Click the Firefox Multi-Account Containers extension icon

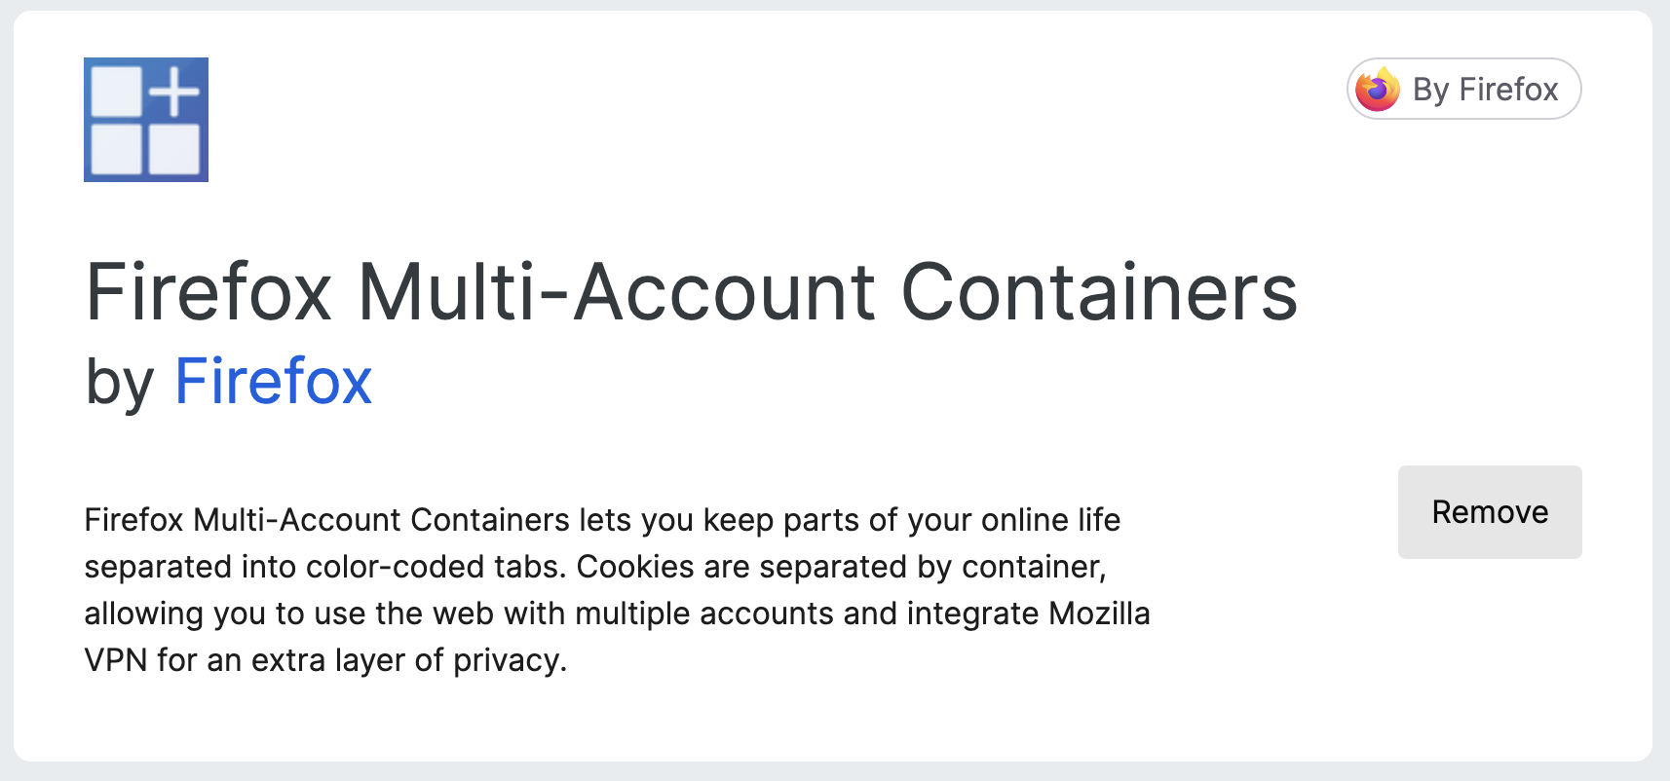click(x=146, y=119)
